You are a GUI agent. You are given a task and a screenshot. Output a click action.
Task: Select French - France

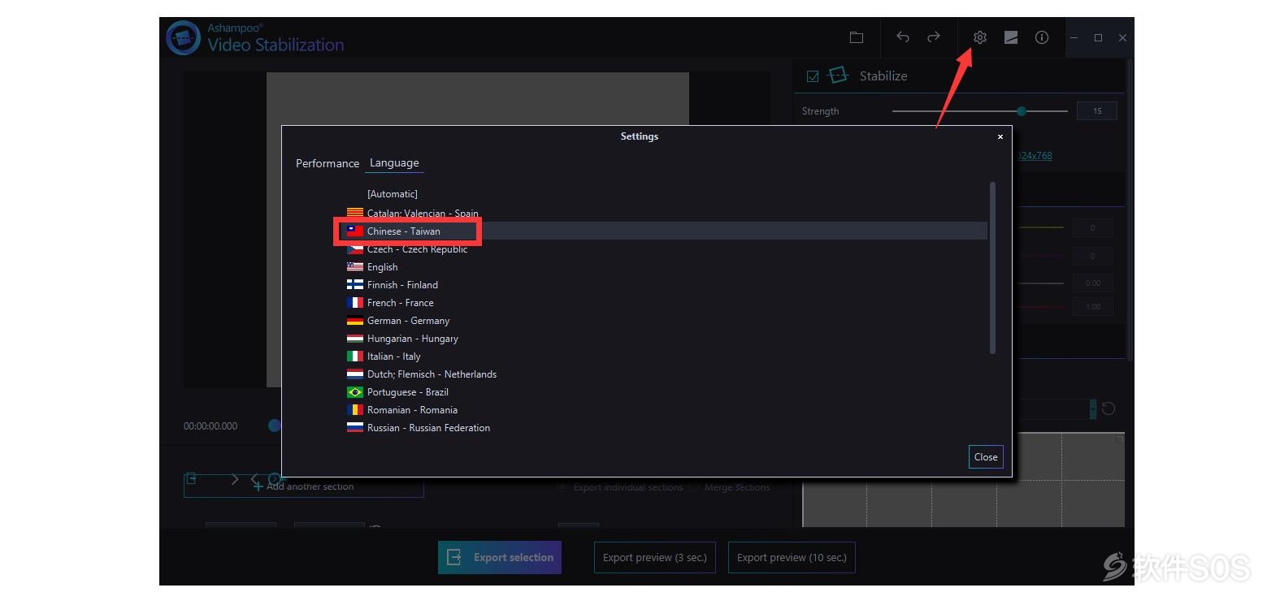[400, 303]
